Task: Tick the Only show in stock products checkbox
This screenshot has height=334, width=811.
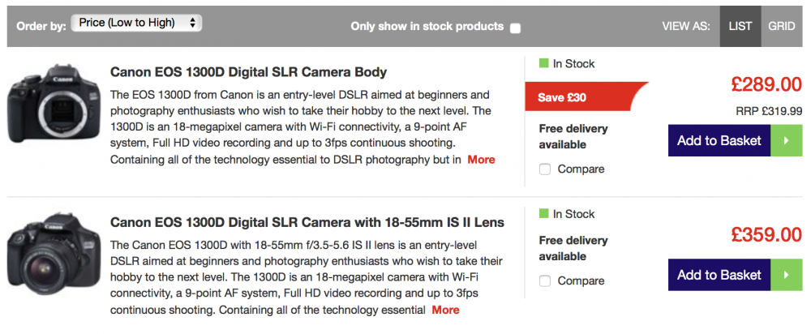Action: point(516,28)
